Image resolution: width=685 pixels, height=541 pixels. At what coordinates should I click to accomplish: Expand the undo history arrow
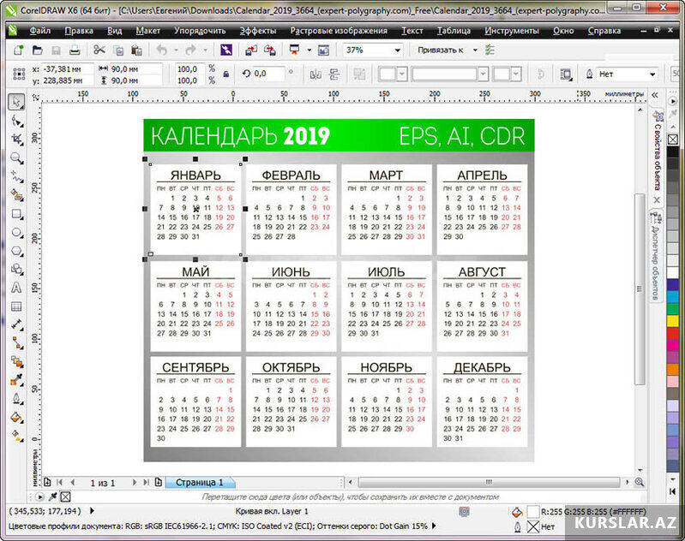(176, 51)
